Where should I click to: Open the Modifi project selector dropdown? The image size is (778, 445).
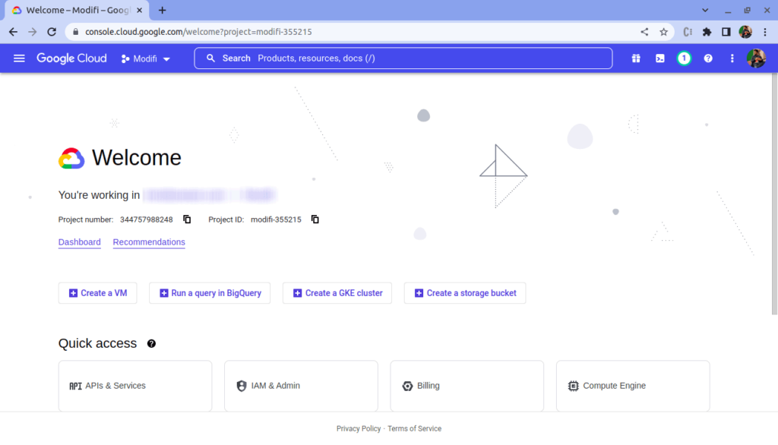click(145, 58)
